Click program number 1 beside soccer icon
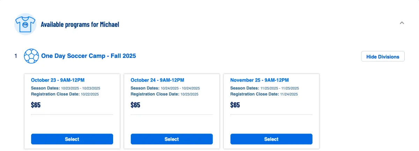Viewport: 419px width, 151px height. (x=16, y=56)
